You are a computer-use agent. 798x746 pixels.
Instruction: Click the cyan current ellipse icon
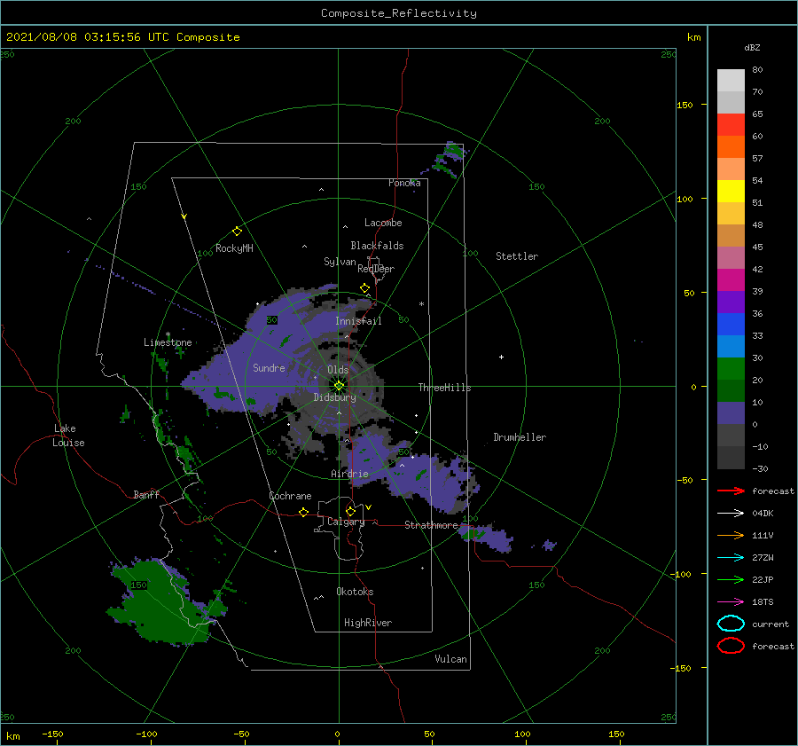(731, 624)
